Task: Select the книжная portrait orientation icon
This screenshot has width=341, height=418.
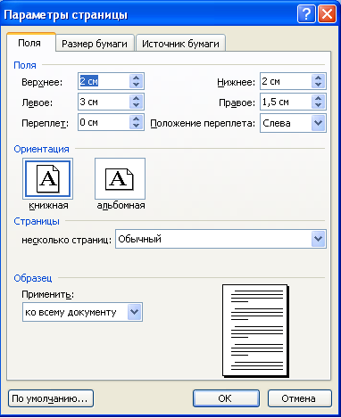Action: pos(47,179)
